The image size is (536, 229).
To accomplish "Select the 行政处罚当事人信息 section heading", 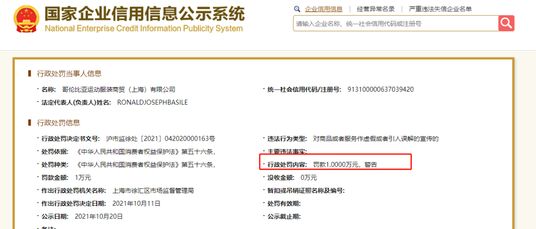I will (x=69, y=73).
